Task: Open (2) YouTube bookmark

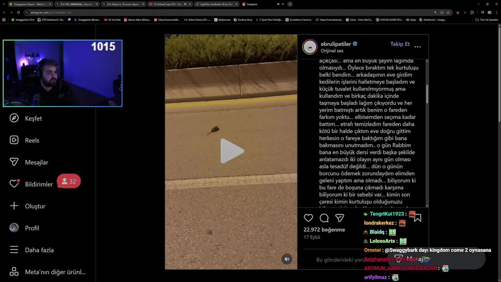Action: click(x=113, y=20)
